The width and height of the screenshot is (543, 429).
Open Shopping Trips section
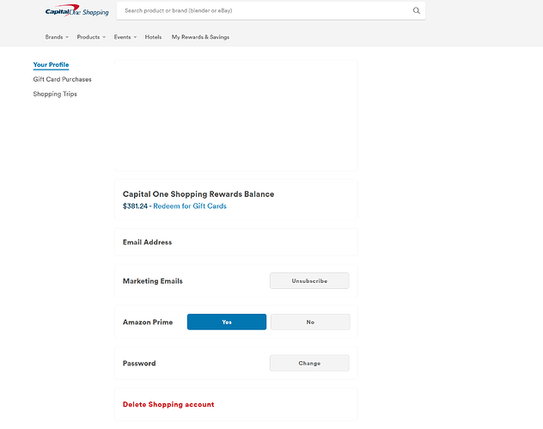click(x=55, y=94)
